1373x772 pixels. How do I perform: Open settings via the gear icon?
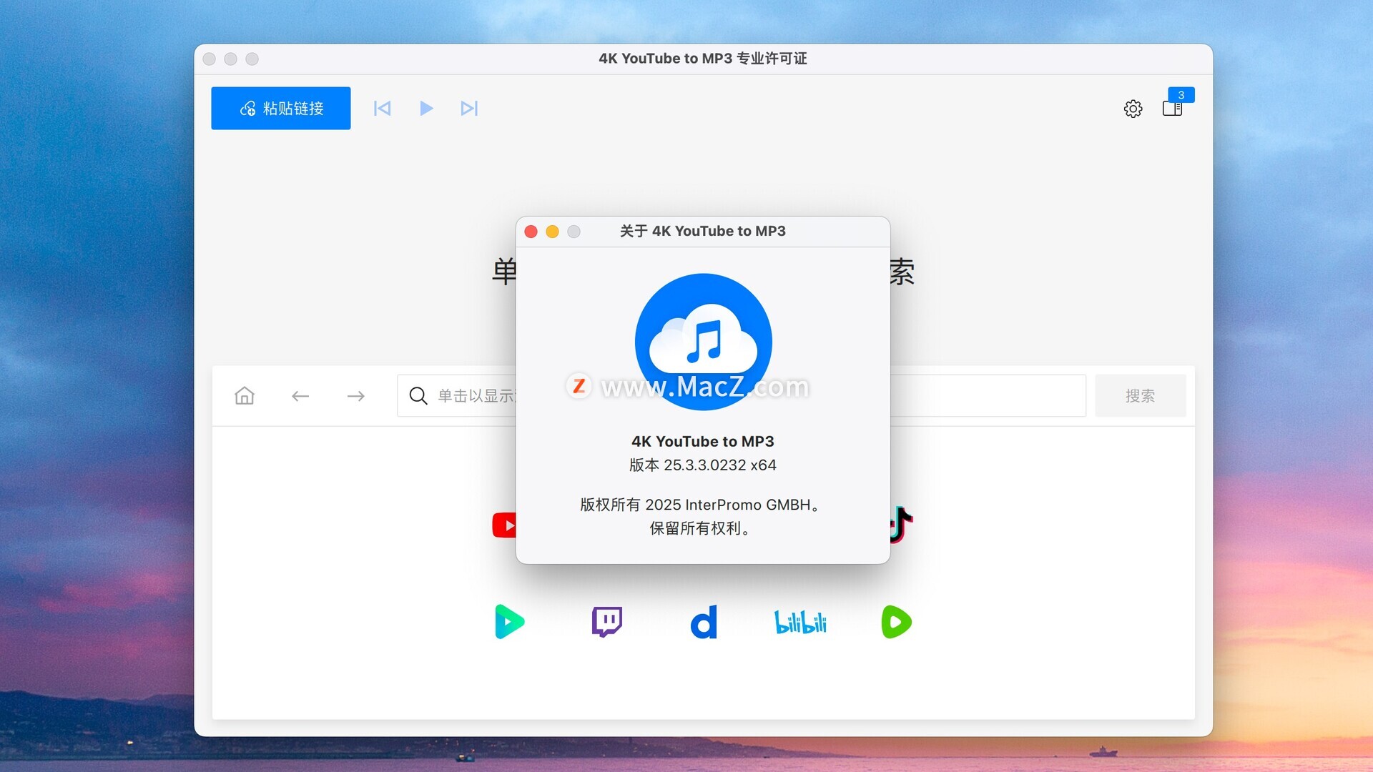click(1133, 109)
